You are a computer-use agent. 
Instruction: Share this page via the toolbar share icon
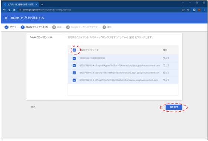183,10
